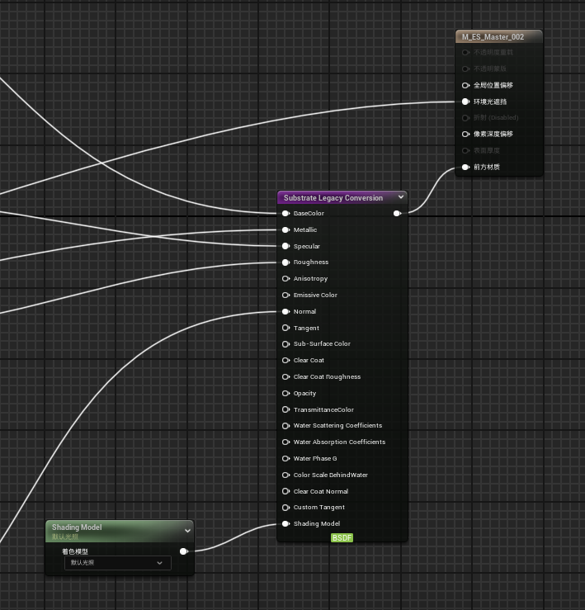Click the Tangent input pin
This screenshot has height=610, width=585.
[285, 328]
